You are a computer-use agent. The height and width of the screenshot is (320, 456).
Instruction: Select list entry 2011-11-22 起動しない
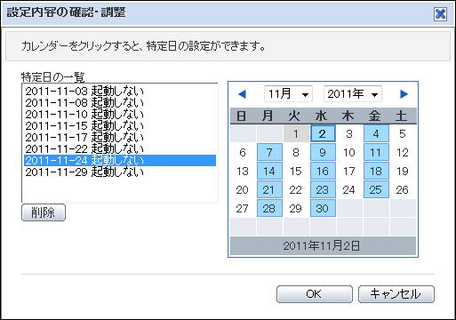click(x=120, y=148)
